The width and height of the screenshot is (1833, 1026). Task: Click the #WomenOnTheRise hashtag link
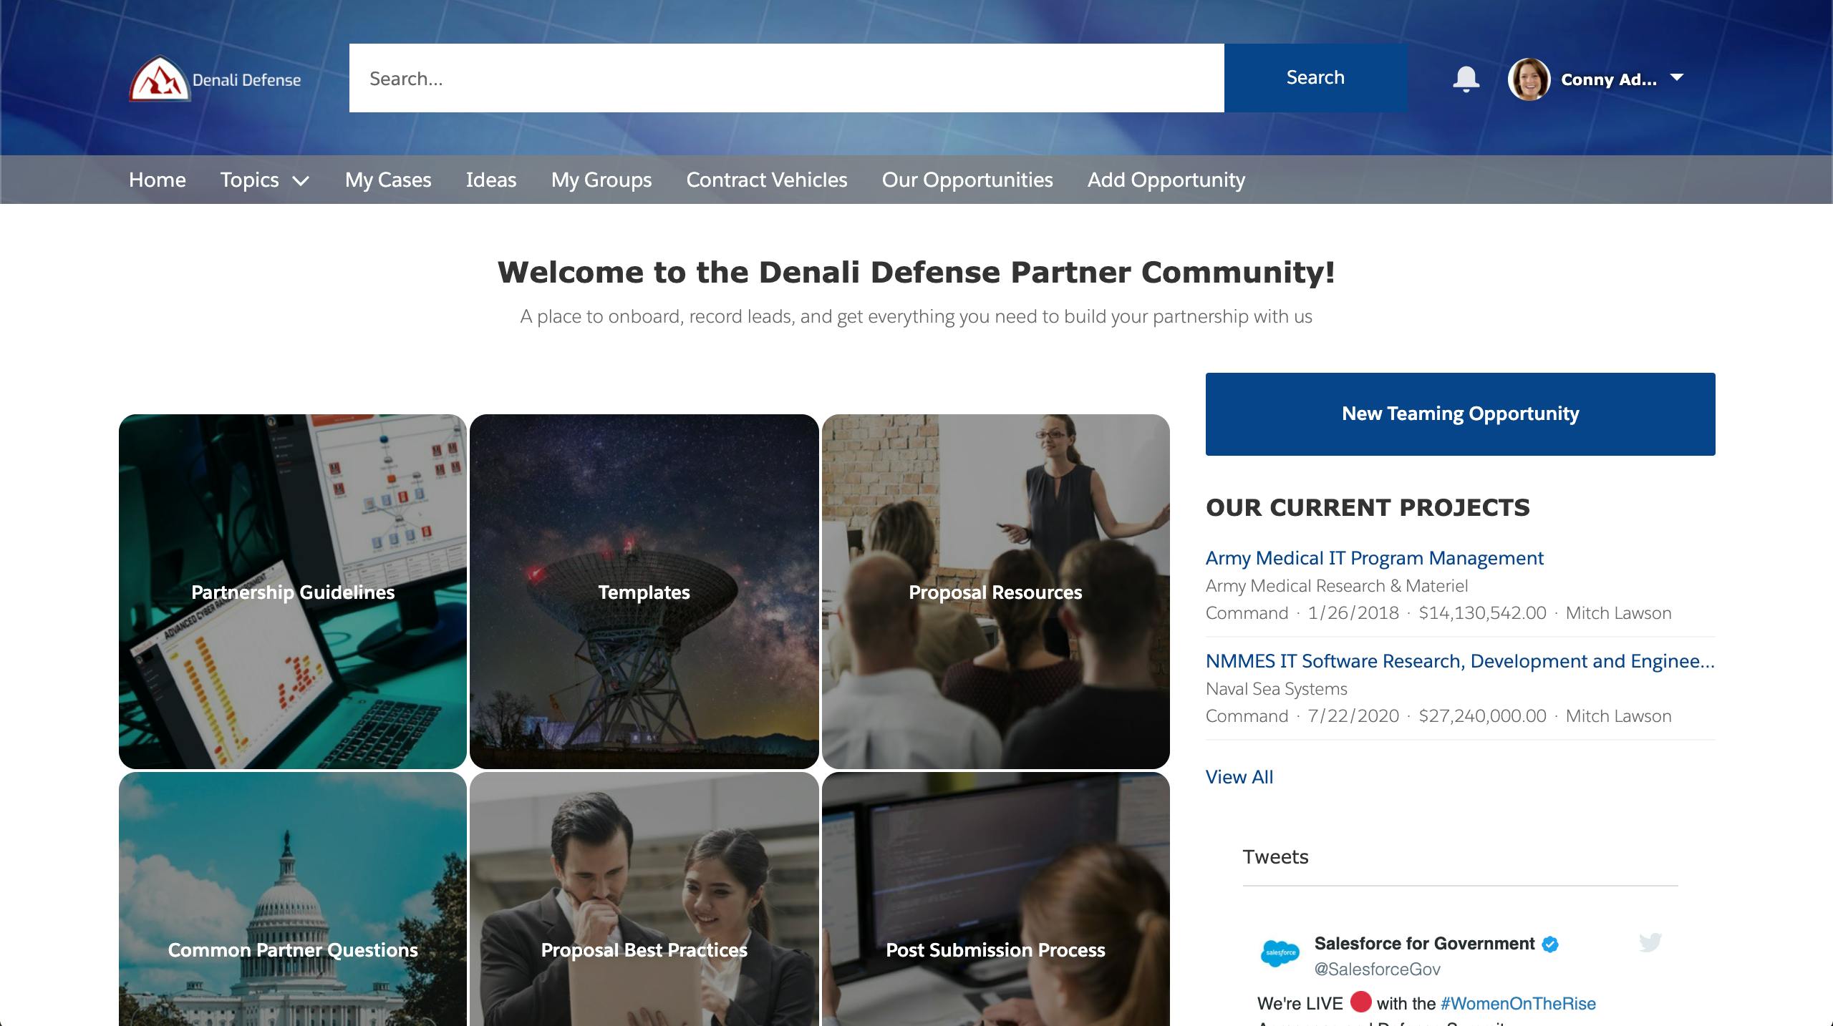(x=1518, y=1003)
